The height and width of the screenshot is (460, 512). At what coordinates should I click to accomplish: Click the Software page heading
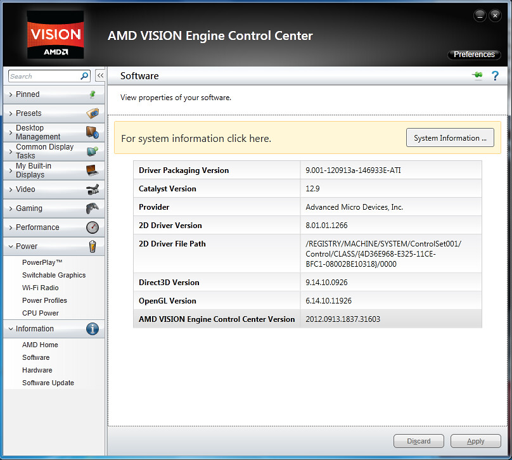pyautogui.click(x=139, y=76)
